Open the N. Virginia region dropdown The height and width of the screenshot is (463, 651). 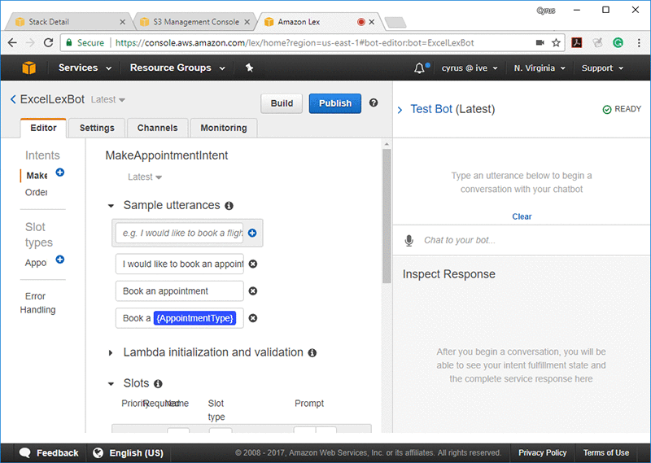(540, 68)
